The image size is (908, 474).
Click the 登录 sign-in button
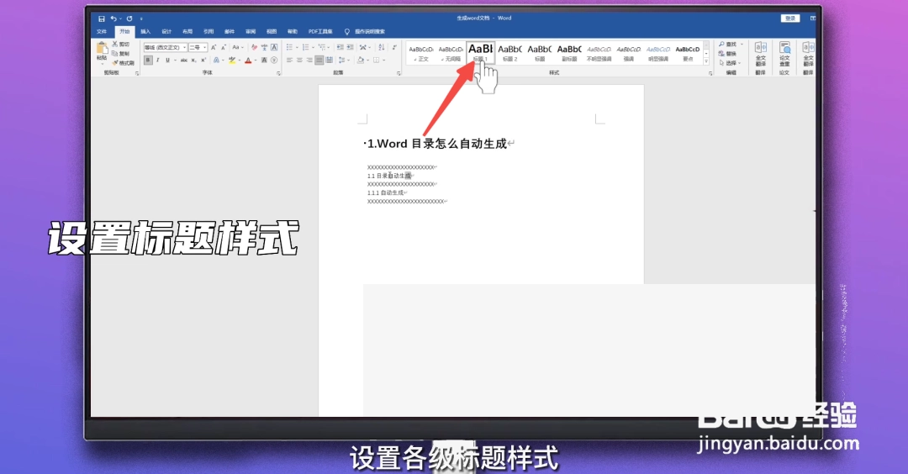point(790,18)
